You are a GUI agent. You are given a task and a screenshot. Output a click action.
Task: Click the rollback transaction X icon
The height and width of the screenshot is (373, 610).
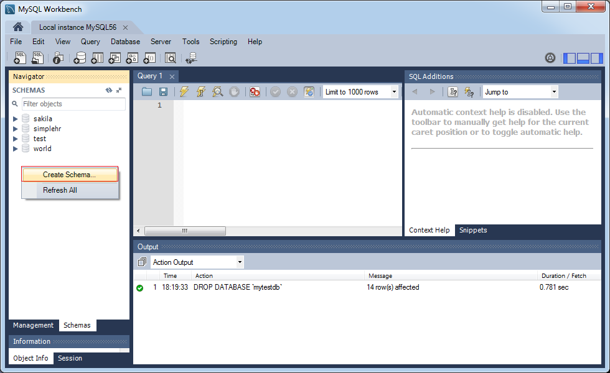pyautogui.click(x=292, y=92)
